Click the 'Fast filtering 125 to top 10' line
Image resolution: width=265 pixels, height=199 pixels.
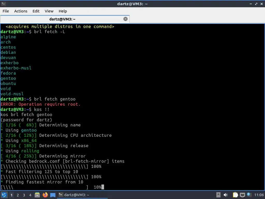point(39,172)
